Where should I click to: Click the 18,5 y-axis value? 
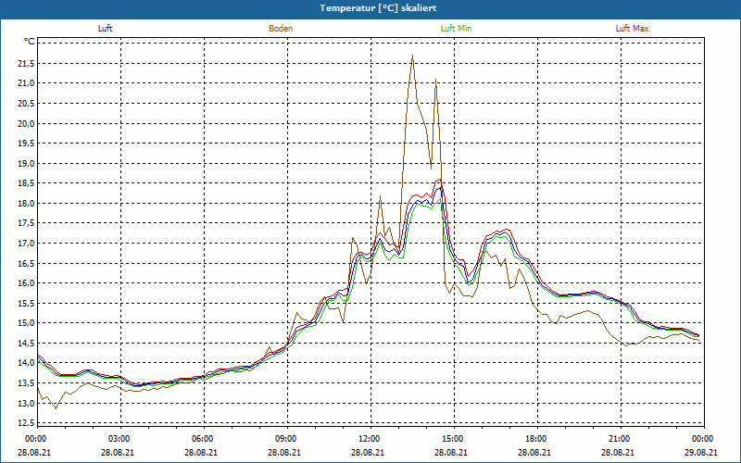point(26,183)
